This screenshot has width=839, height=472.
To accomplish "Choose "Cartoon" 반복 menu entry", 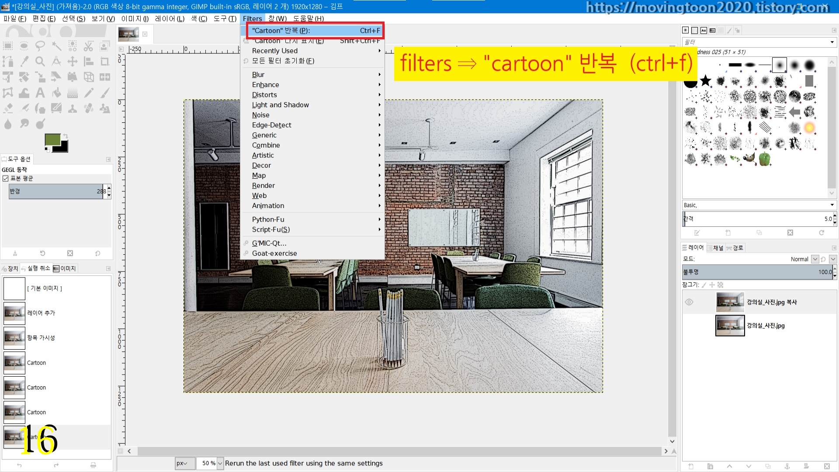I will [312, 31].
